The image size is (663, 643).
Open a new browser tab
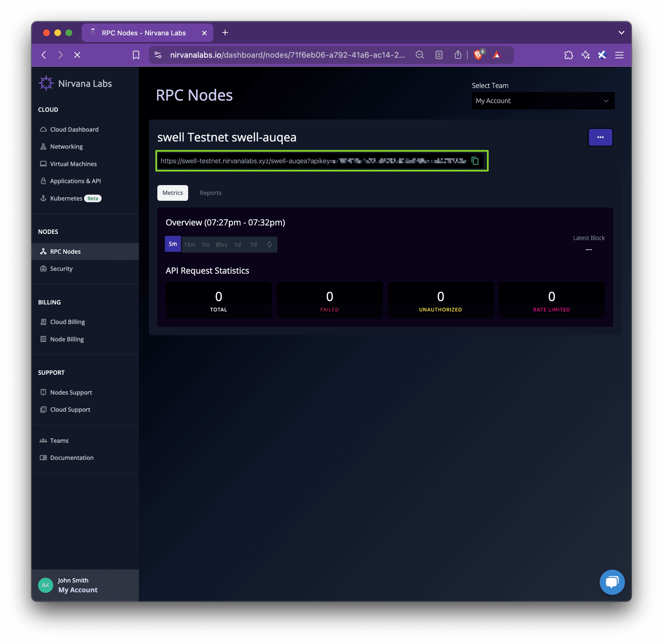225,33
